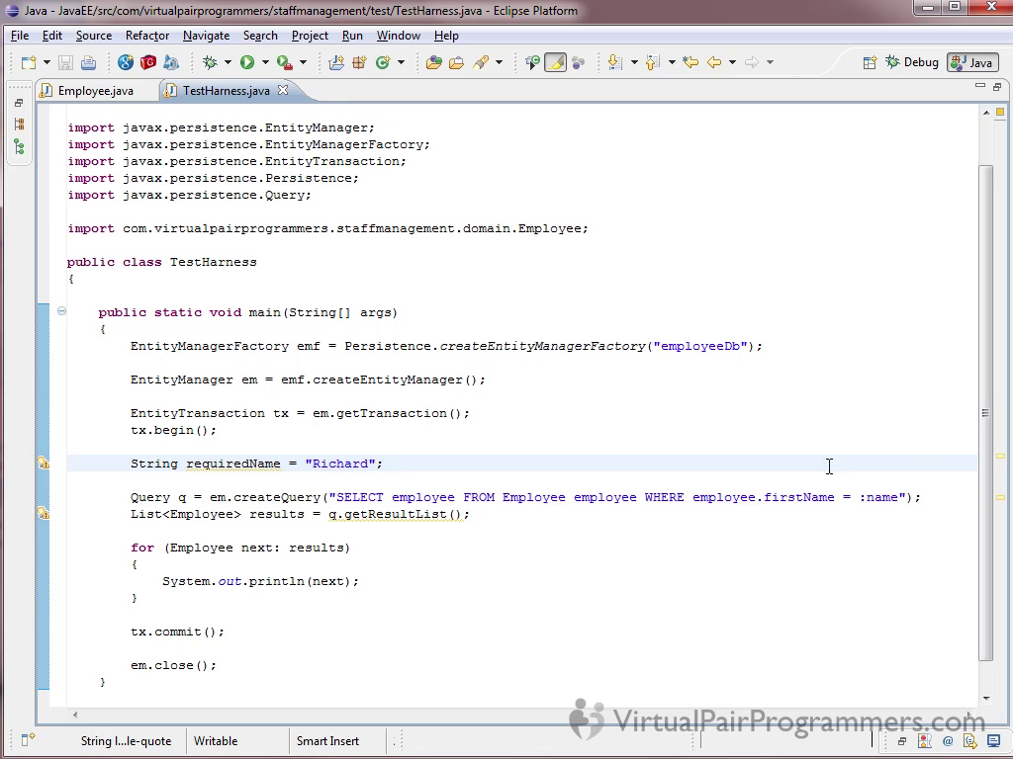This screenshot has height=759, width=1013.
Task: Open the Search dropdown arrow
Action: pos(499,62)
